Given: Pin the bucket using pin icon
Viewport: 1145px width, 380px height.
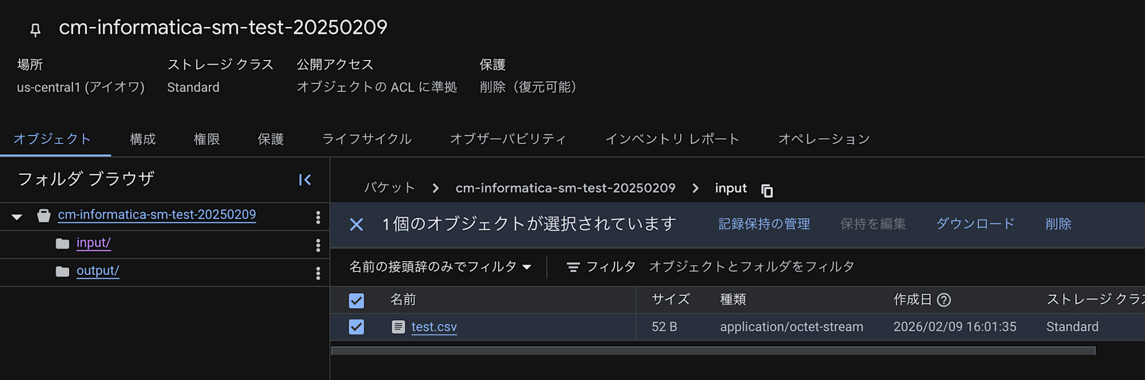Looking at the screenshot, I should [35, 30].
